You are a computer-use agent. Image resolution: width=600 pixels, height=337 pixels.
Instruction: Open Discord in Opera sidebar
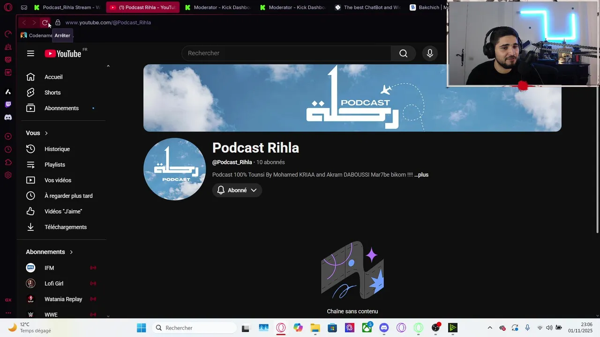click(8, 117)
